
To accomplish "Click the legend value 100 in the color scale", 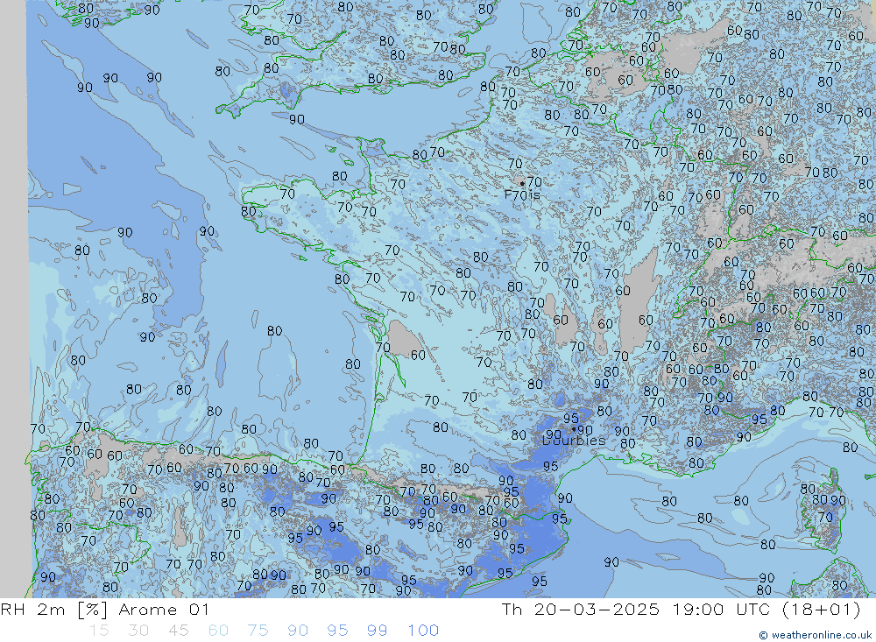I will coord(423,631).
